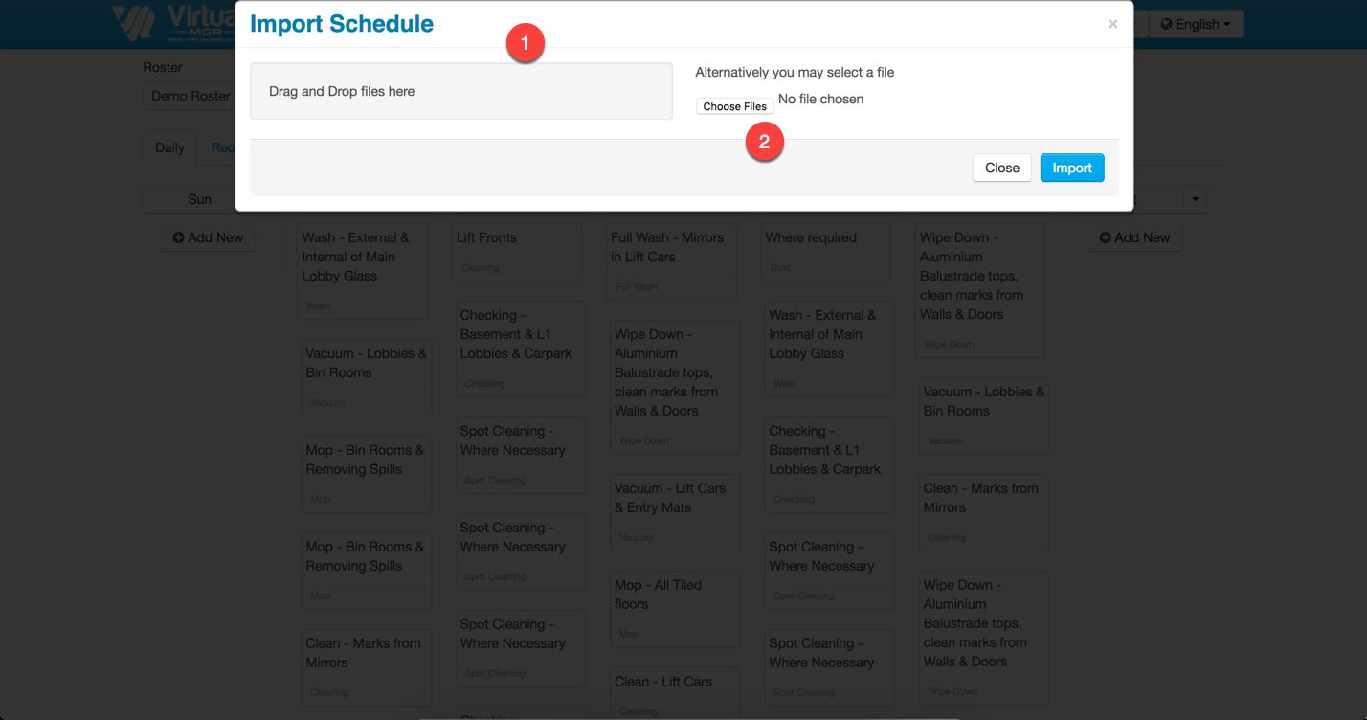Open the Demo Roster dropdown

[x=190, y=96]
